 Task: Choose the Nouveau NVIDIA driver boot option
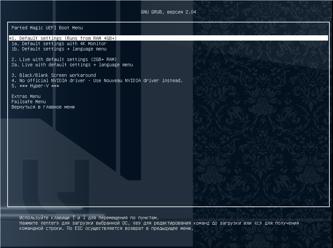point(97,80)
